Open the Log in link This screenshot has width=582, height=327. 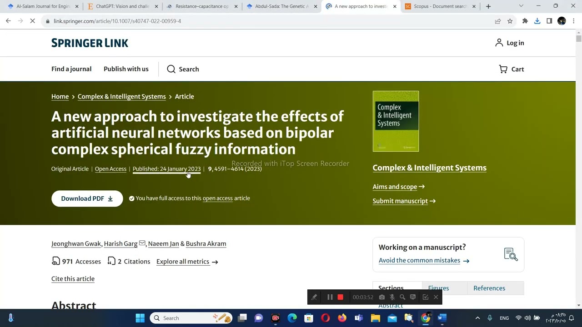(509, 43)
